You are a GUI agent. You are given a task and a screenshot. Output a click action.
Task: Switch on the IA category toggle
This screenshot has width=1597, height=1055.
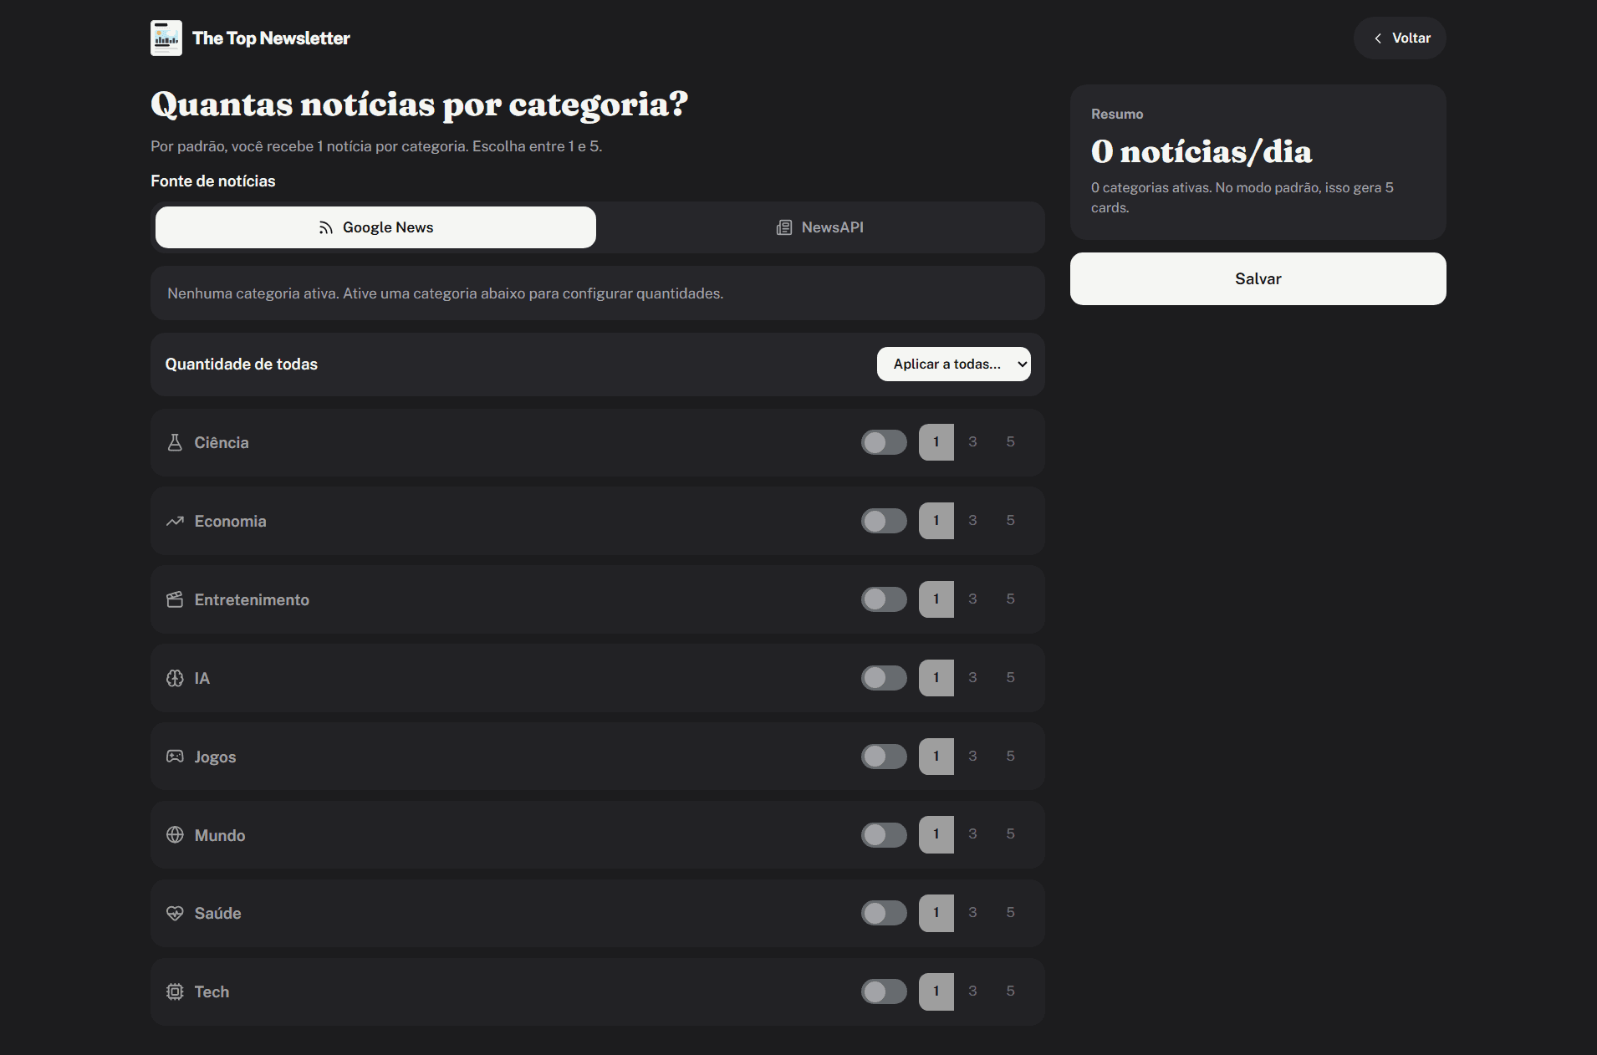pyautogui.click(x=884, y=678)
